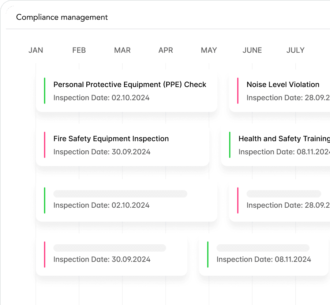The width and height of the screenshot is (330, 305).
Task: Click inspection date on Fire Safety Equipment Inspection card
Action: pyautogui.click(x=102, y=152)
